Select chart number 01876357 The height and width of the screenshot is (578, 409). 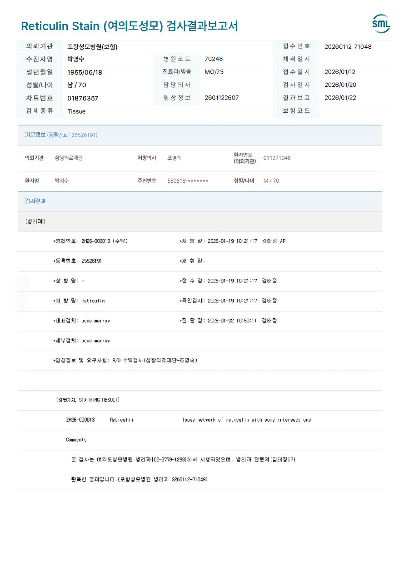click(83, 98)
